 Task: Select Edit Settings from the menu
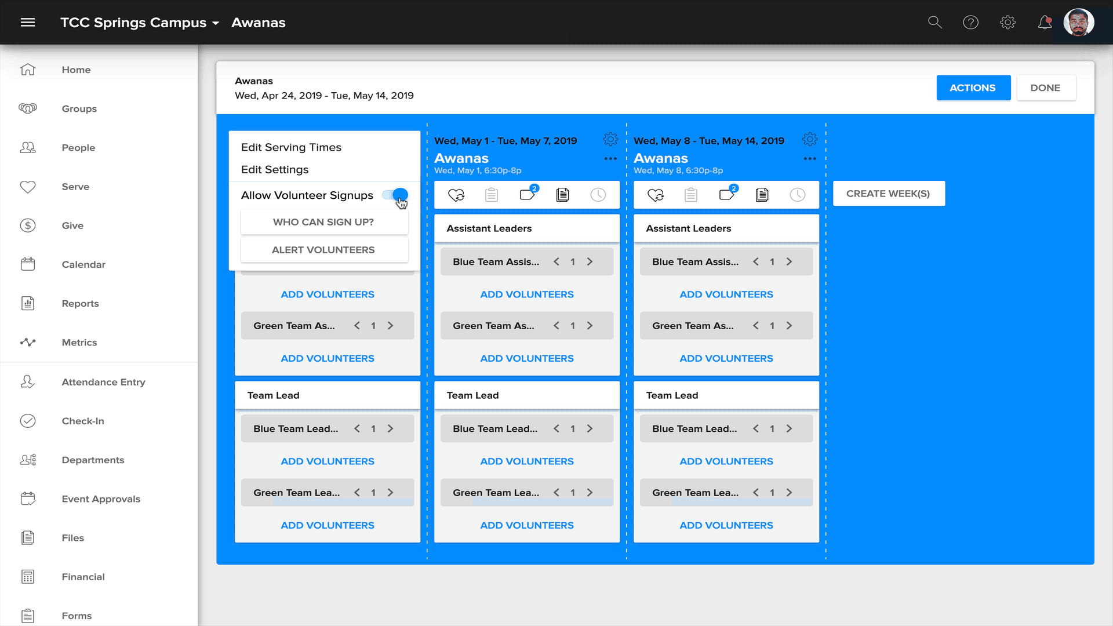275,169
